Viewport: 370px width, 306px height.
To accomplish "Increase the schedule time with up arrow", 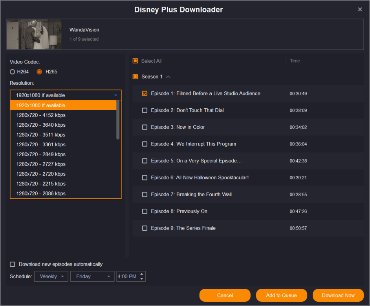I will [142, 274].
